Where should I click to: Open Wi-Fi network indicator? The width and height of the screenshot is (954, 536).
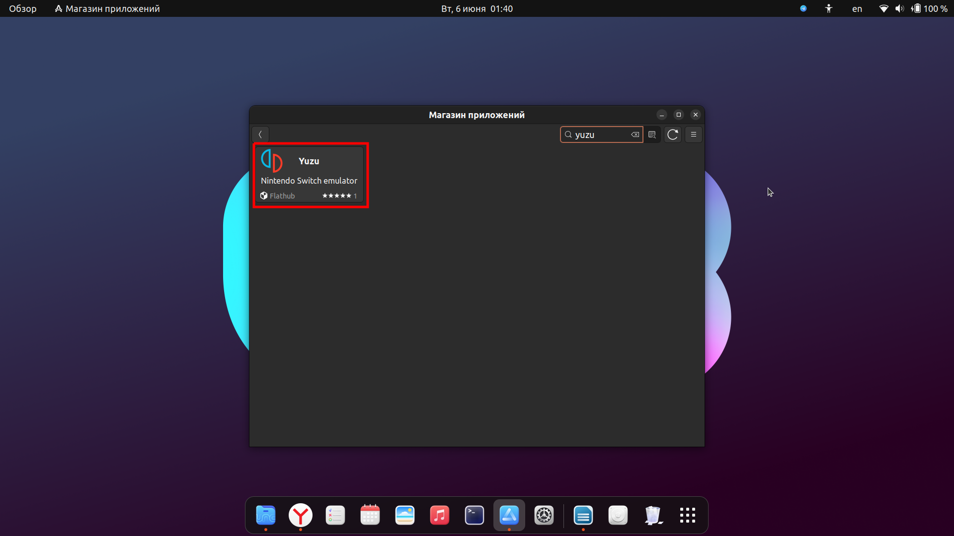tap(883, 8)
